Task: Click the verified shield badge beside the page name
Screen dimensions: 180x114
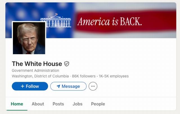Action: click(67, 64)
